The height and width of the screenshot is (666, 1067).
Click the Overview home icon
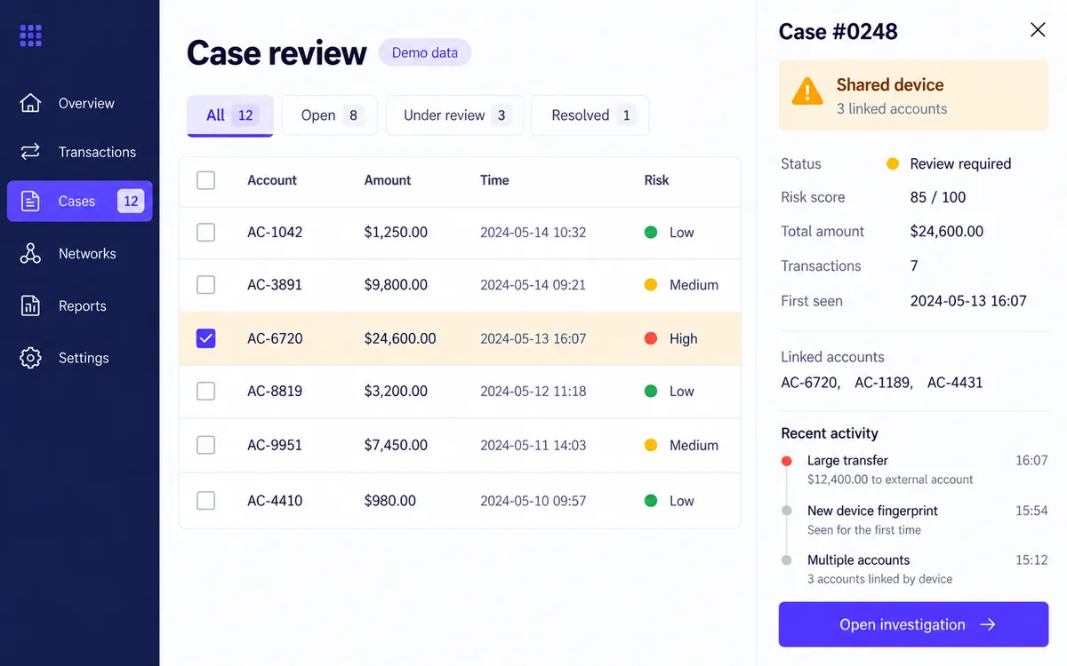pos(30,103)
